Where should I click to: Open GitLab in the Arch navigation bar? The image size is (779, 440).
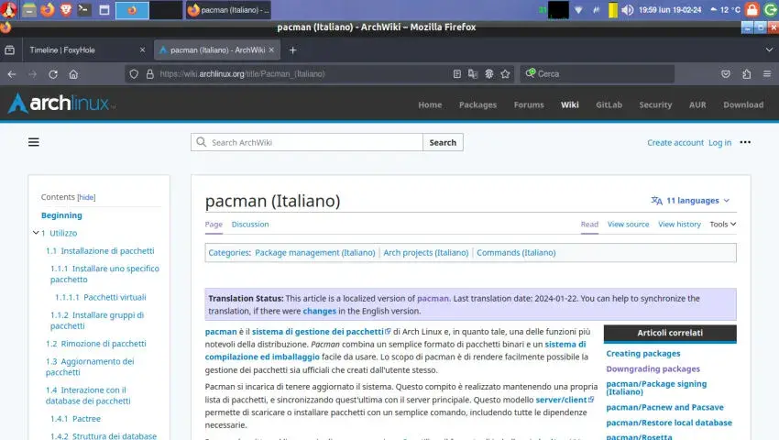[x=609, y=104]
